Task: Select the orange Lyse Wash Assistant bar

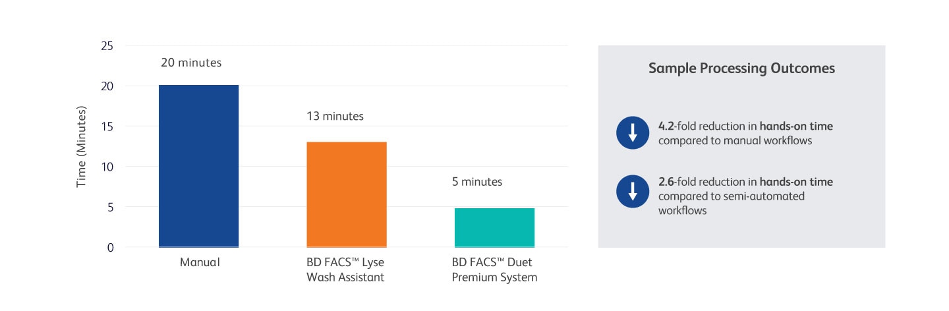Action: 347,194
